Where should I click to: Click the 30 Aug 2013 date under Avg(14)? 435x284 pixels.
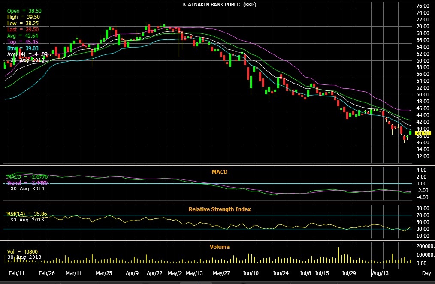pos(27,60)
